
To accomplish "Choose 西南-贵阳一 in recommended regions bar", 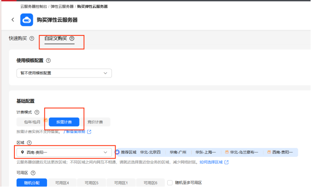I will point(282,152).
